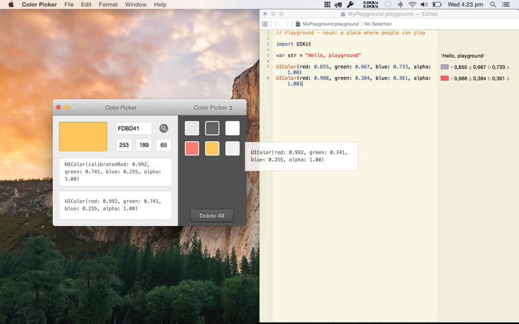Open the Window menu
Viewport: 519px width, 324px height.
coord(136,5)
